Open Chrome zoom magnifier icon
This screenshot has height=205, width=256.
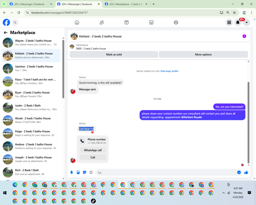coord(228,12)
